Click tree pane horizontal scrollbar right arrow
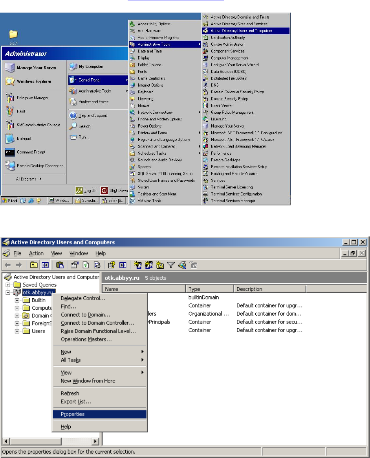Screen dimensions: 370x458 (95, 441)
